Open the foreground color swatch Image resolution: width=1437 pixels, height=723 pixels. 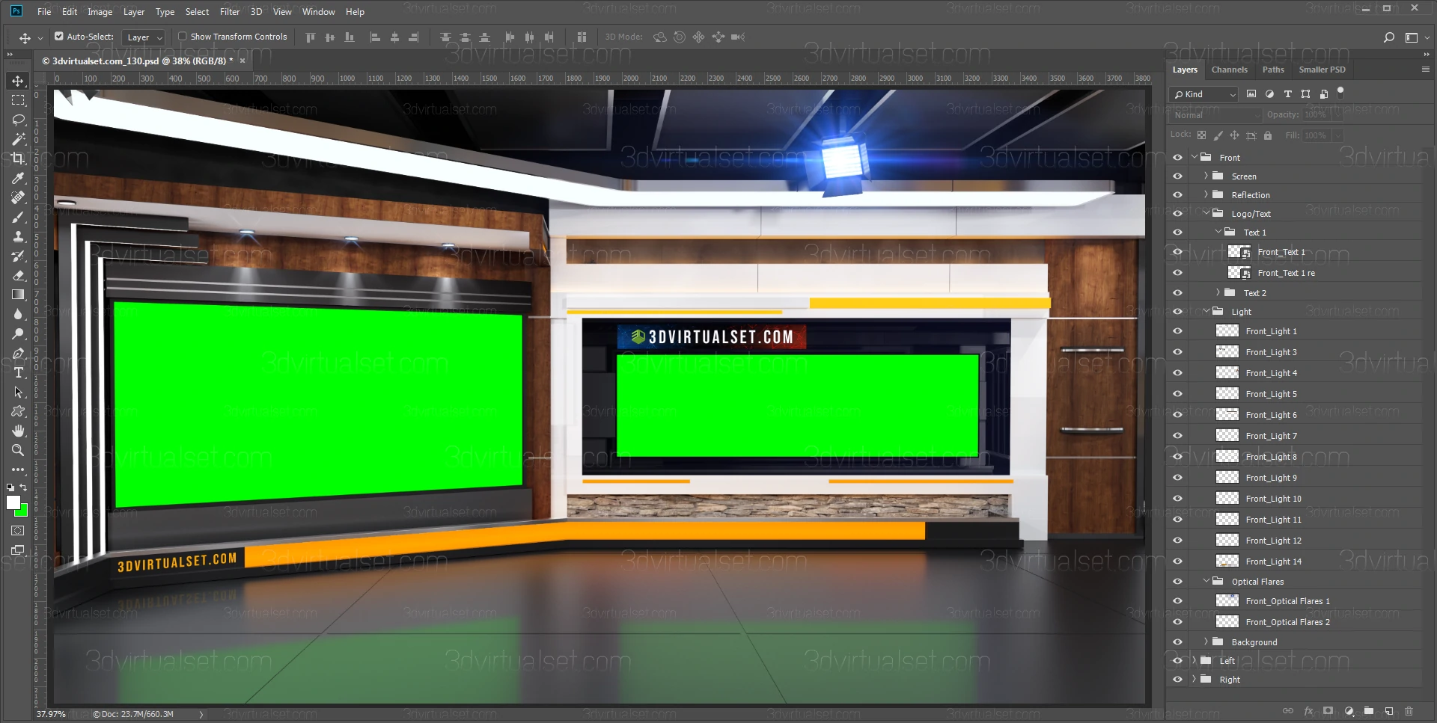(x=13, y=502)
